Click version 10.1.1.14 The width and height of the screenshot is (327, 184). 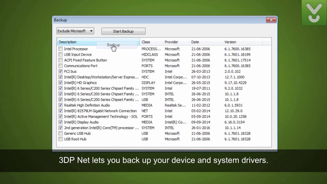(x=232, y=128)
